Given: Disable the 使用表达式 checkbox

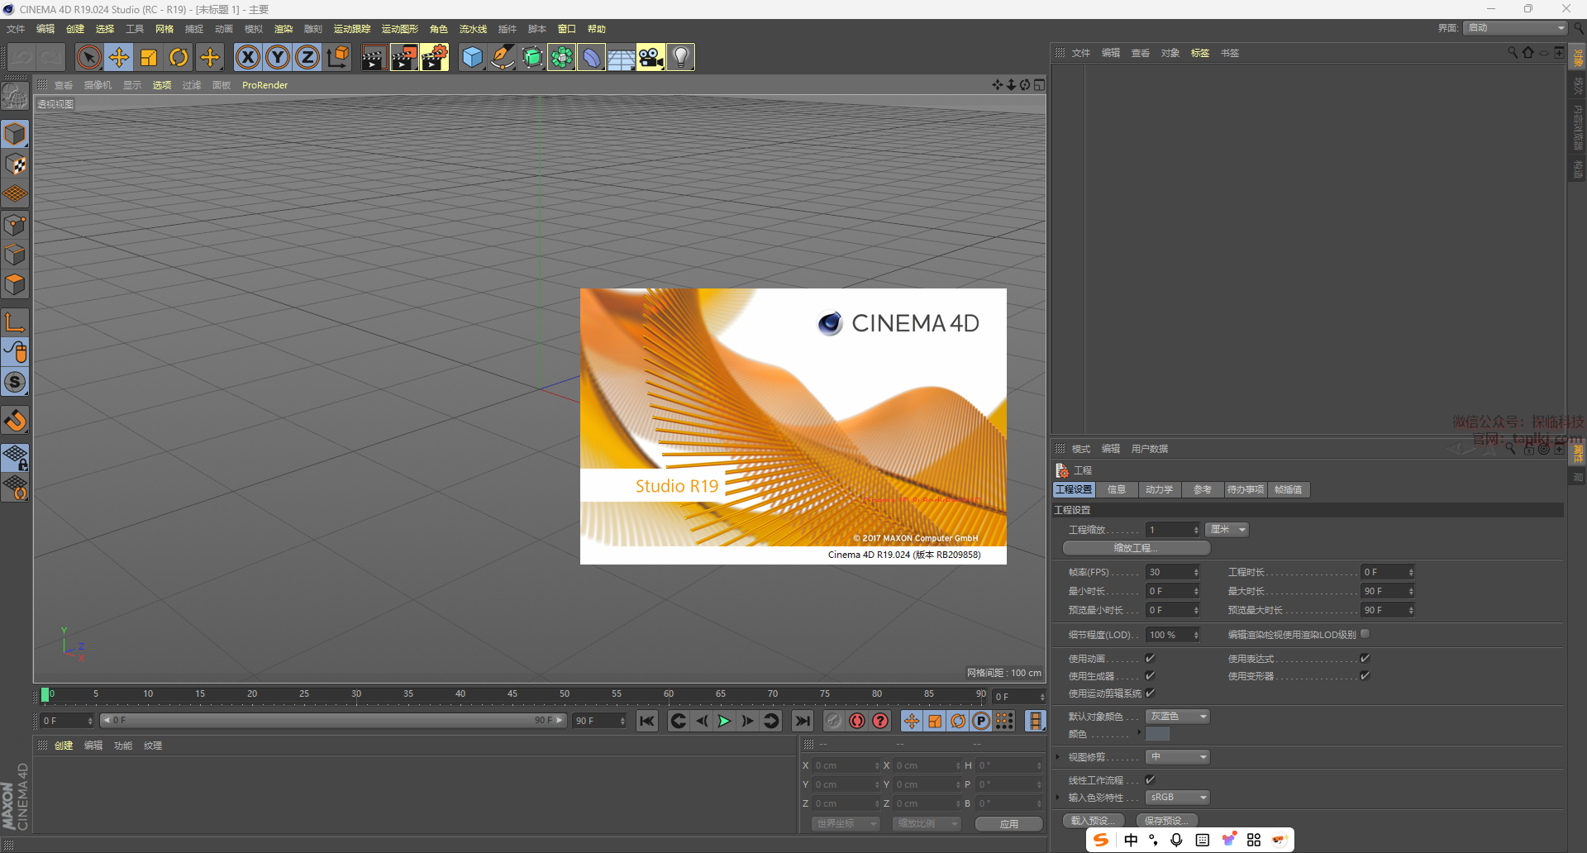Looking at the screenshot, I should [x=1365, y=659].
